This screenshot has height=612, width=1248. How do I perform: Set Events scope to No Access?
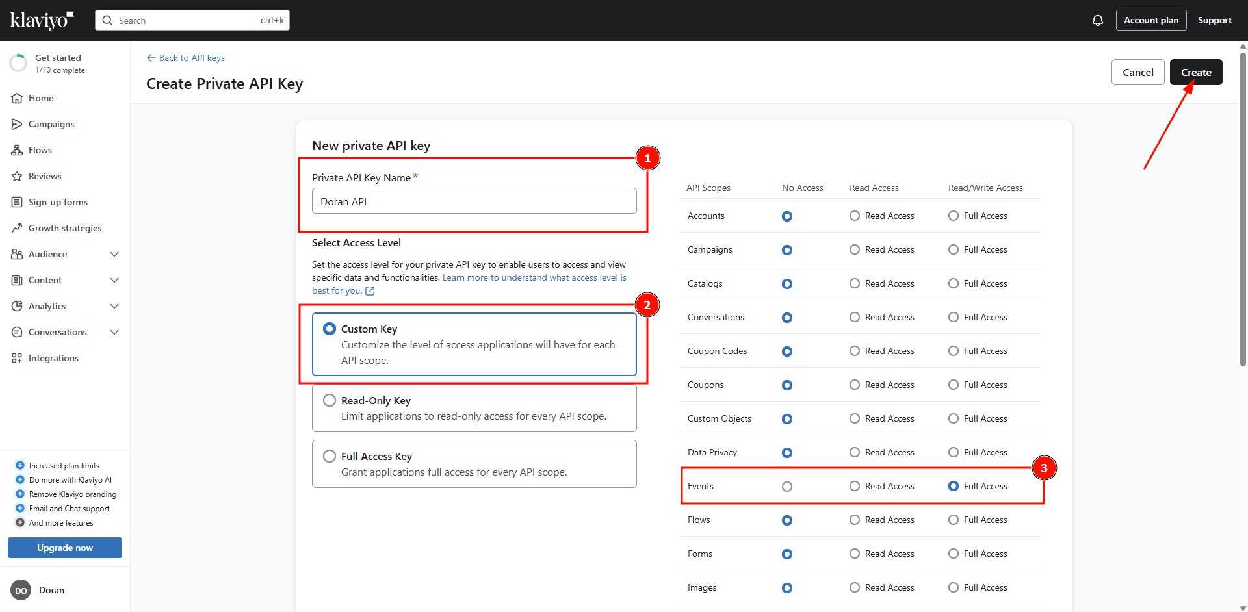pyautogui.click(x=787, y=487)
